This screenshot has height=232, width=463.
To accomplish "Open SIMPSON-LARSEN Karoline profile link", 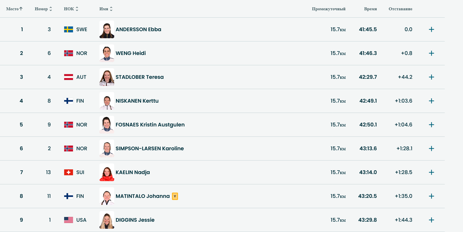I will point(150,148).
